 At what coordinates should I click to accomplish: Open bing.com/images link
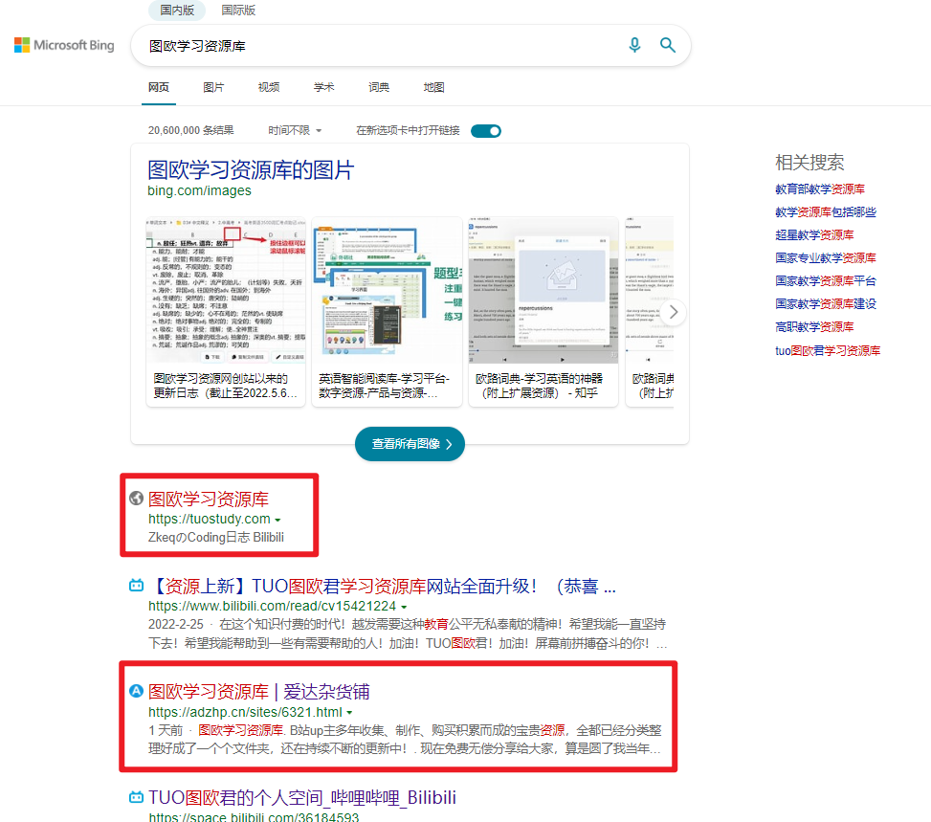point(199,190)
